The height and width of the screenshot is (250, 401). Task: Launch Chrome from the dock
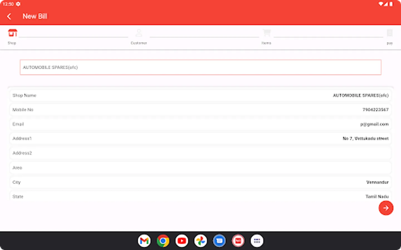pos(163,241)
